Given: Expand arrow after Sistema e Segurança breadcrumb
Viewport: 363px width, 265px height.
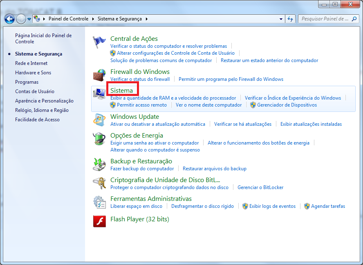Looking at the screenshot, I should pos(146,19).
